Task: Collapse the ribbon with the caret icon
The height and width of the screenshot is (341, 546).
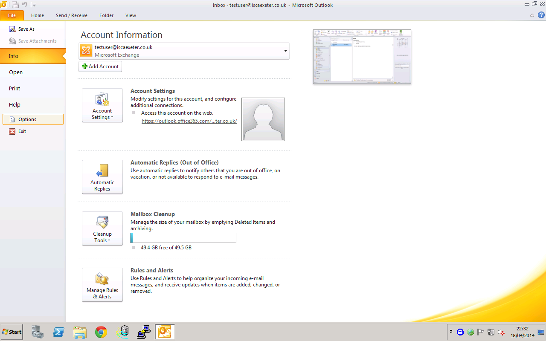Action: click(x=532, y=15)
